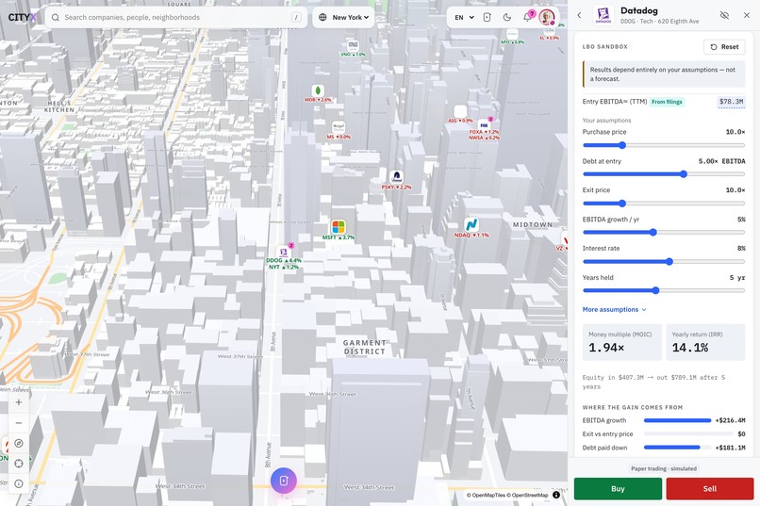Adjust the Interest rate slider
Viewport: 760px width, 506px height.
click(664, 261)
